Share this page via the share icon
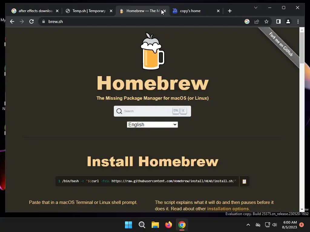Screen dimensions: 310x232 [x=257, y=21]
